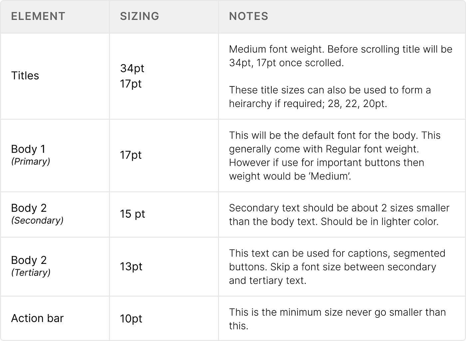Select the Body 1 element label
This screenshot has width=466, height=341.
(x=28, y=149)
